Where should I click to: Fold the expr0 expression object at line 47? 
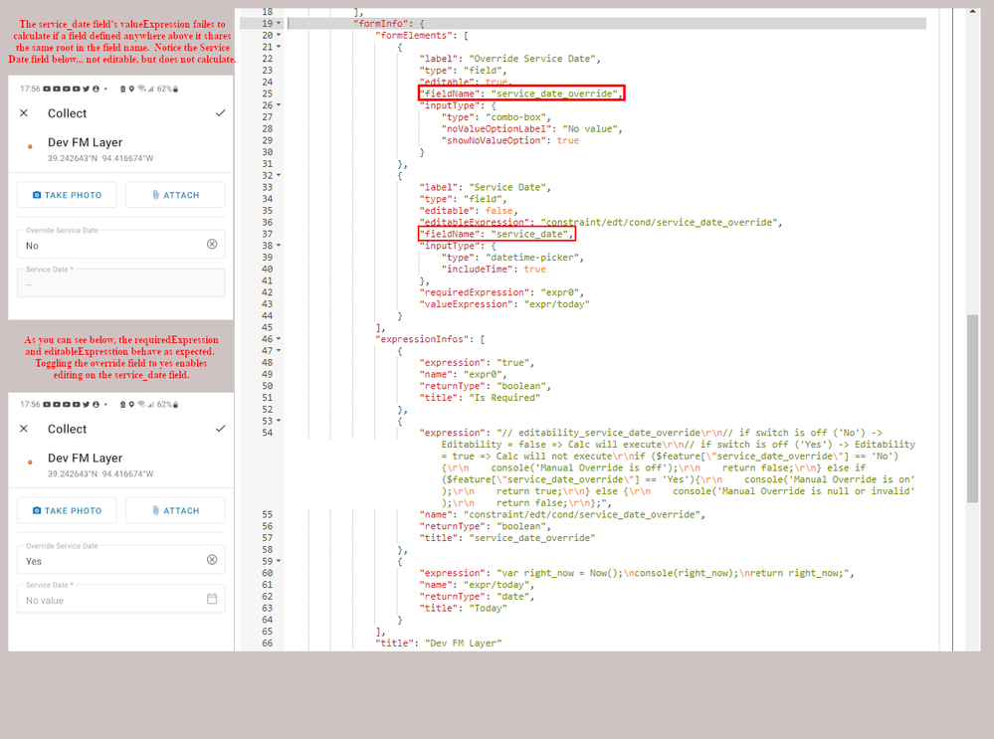click(279, 350)
